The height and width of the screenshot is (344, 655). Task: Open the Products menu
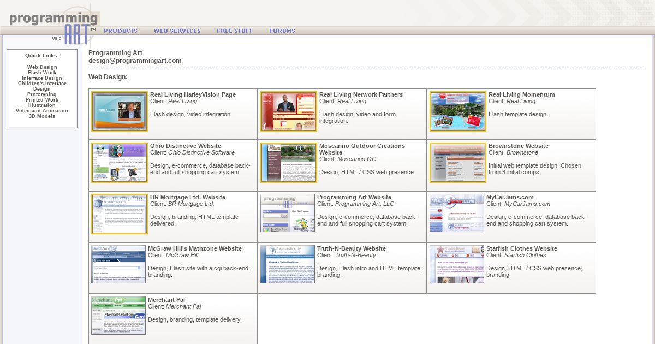coord(121,31)
